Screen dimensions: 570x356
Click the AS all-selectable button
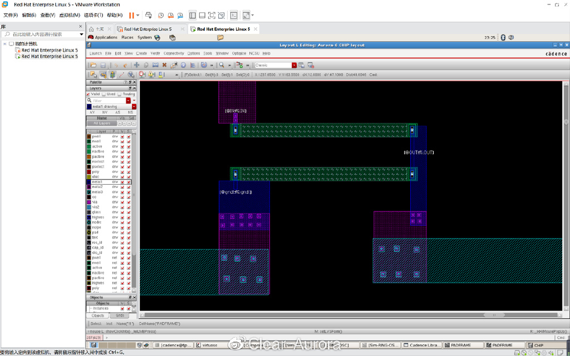117,112
